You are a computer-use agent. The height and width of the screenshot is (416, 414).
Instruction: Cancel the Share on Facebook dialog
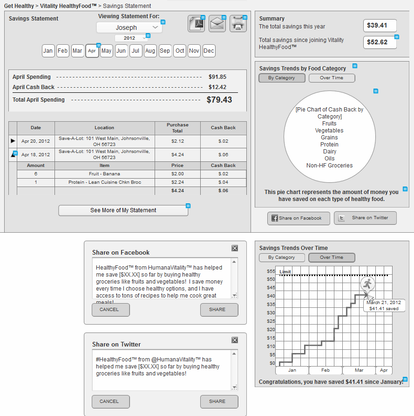tap(111, 310)
